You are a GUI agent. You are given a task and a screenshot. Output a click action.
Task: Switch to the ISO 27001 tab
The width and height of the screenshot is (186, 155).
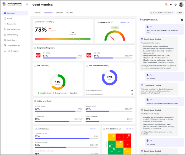coord(60,13)
